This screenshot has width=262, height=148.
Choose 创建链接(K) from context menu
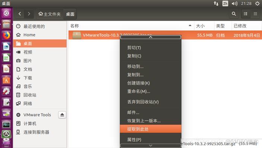coord(151,83)
